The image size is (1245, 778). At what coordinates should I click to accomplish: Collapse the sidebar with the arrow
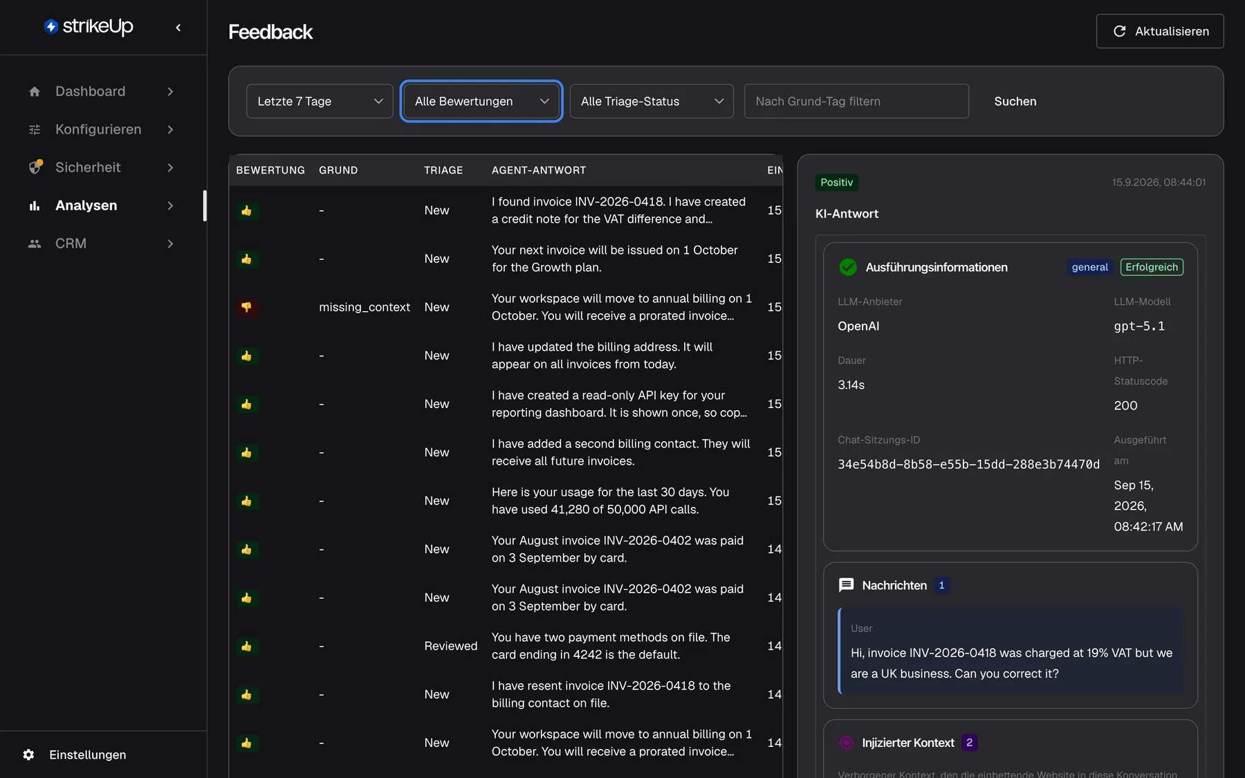tap(178, 28)
